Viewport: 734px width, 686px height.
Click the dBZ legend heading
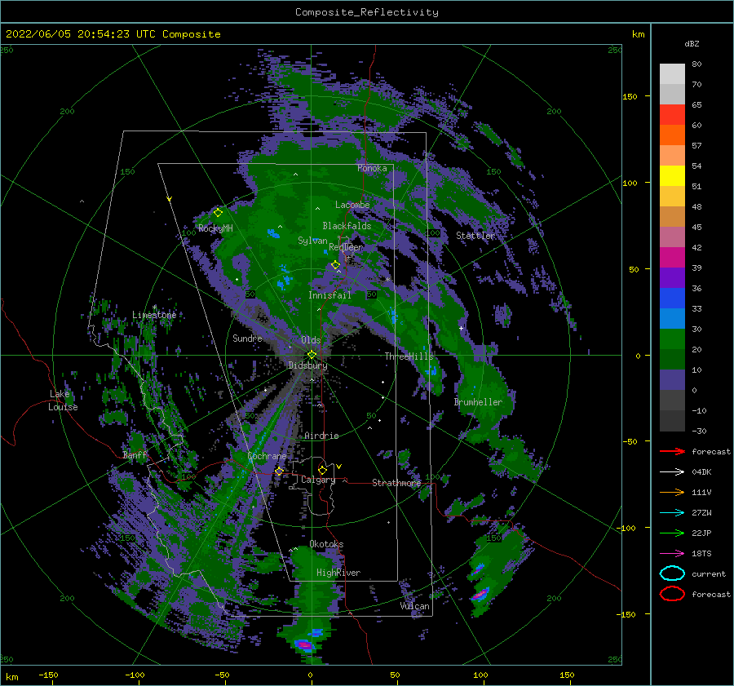click(692, 43)
